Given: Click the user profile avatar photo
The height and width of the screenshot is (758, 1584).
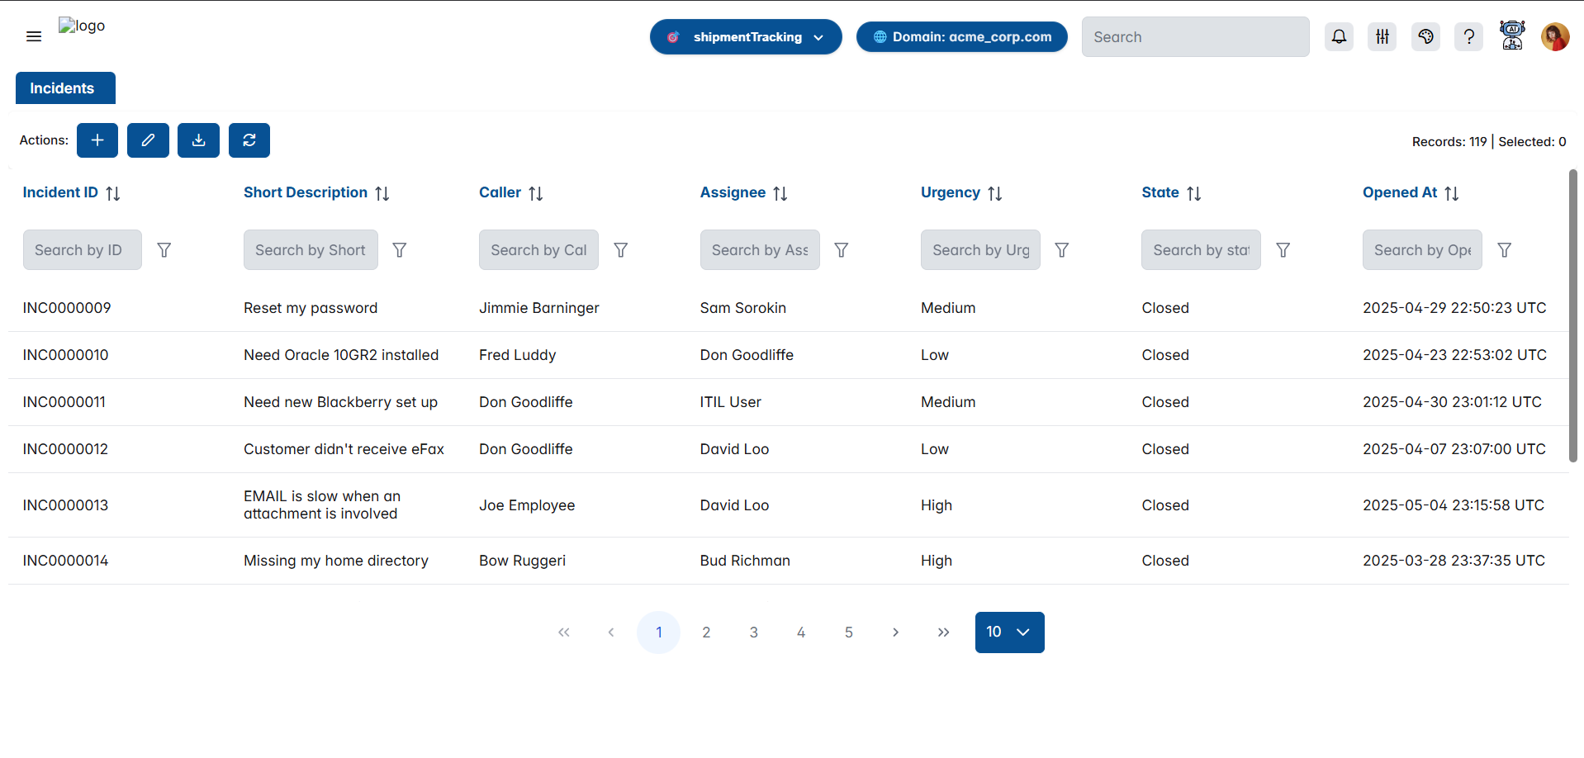Looking at the screenshot, I should [x=1554, y=36].
